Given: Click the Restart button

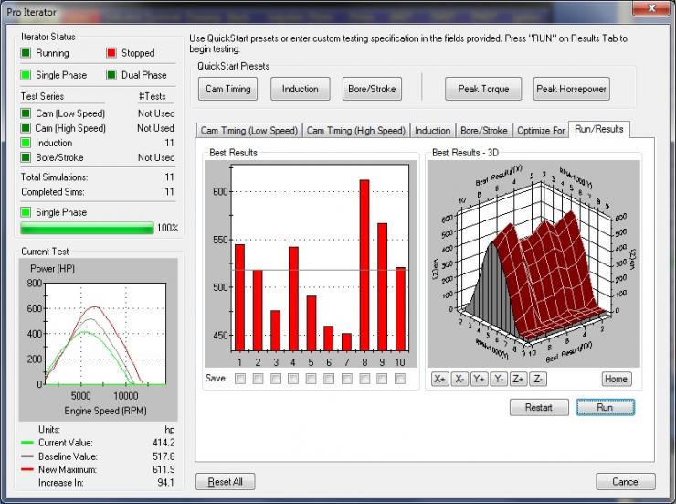Looking at the screenshot, I should click(x=539, y=407).
